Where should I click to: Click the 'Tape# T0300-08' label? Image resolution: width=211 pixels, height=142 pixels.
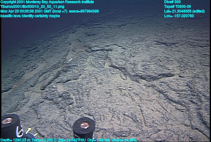tap(178, 7)
